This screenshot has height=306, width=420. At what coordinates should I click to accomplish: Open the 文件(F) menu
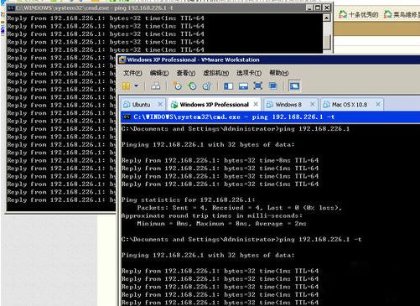[x=132, y=73]
